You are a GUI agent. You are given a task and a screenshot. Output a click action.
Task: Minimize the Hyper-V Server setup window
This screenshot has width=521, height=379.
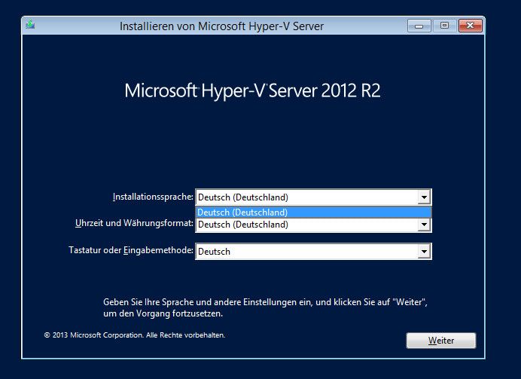(419, 26)
